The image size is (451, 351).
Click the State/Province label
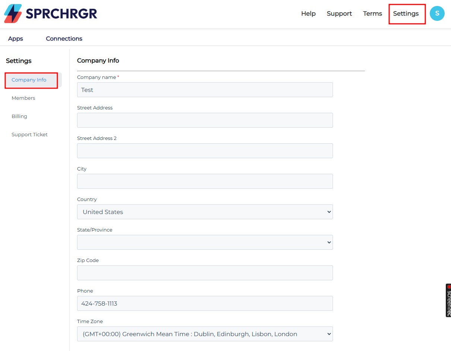pyautogui.click(x=95, y=230)
